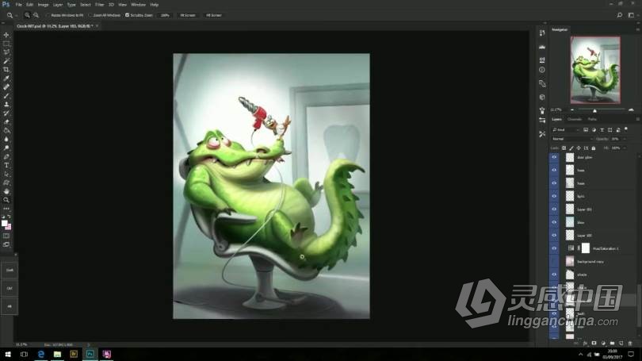
Task: Open the Filter menu
Action: [100, 5]
